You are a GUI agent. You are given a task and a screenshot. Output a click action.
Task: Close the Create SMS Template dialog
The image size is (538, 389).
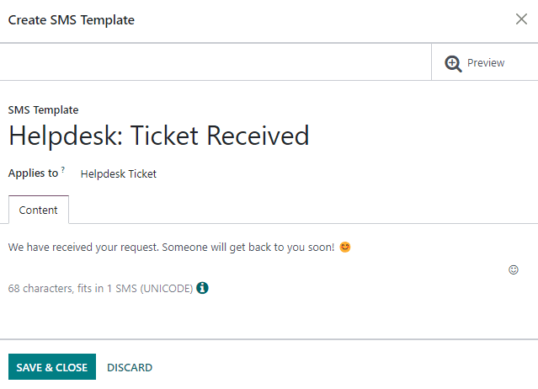click(x=521, y=19)
